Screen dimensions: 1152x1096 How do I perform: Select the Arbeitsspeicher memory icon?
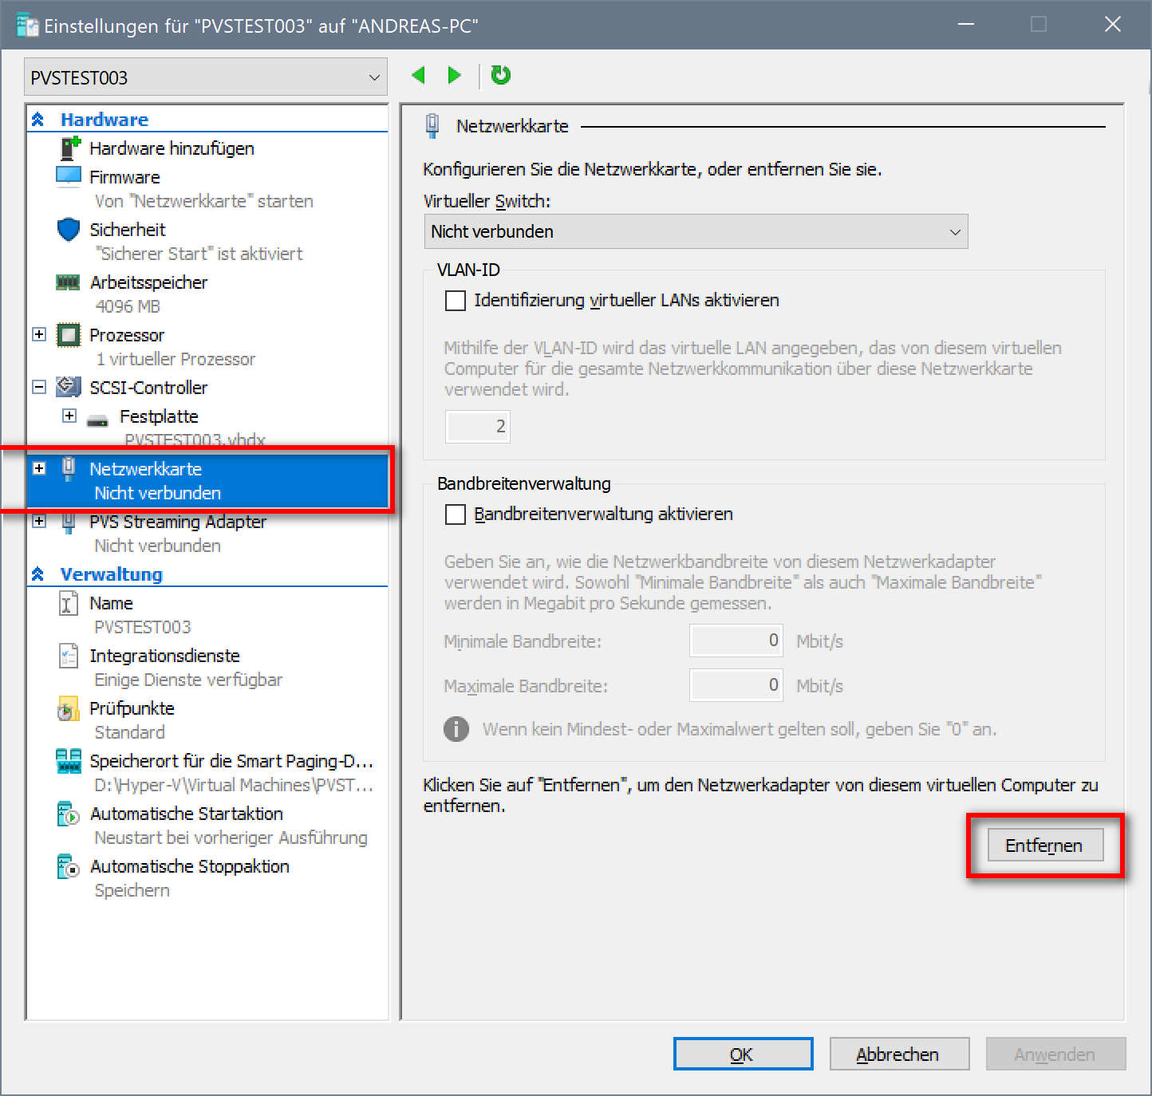(69, 282)
